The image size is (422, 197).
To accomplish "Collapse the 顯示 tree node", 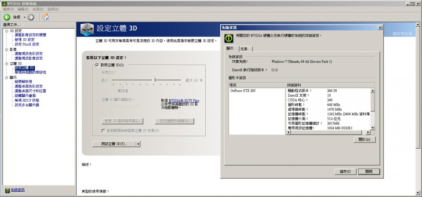I will click(x=7, y=77).
